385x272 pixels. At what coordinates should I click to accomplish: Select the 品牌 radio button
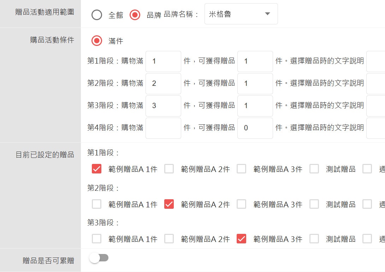pyautogui.click(x=135, y=15)
